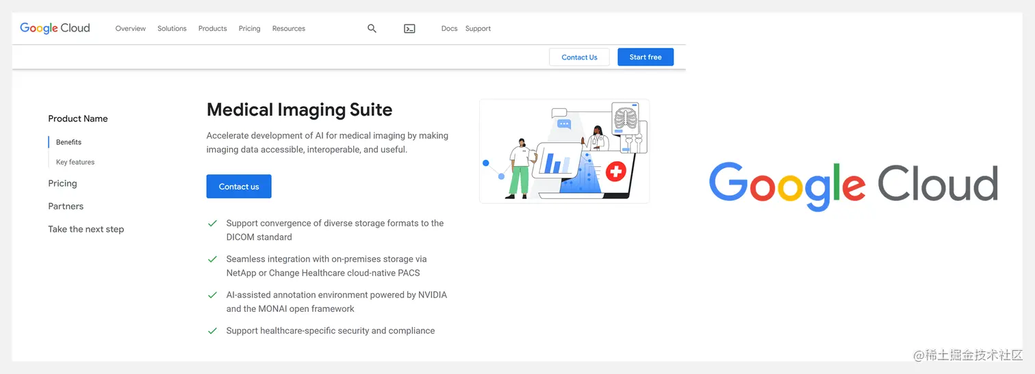The height and width of the screenshot is (374, 1035).
Task: Open the Pricing item in top navigation
Action: pyautogui.click(x=249, y=29)
